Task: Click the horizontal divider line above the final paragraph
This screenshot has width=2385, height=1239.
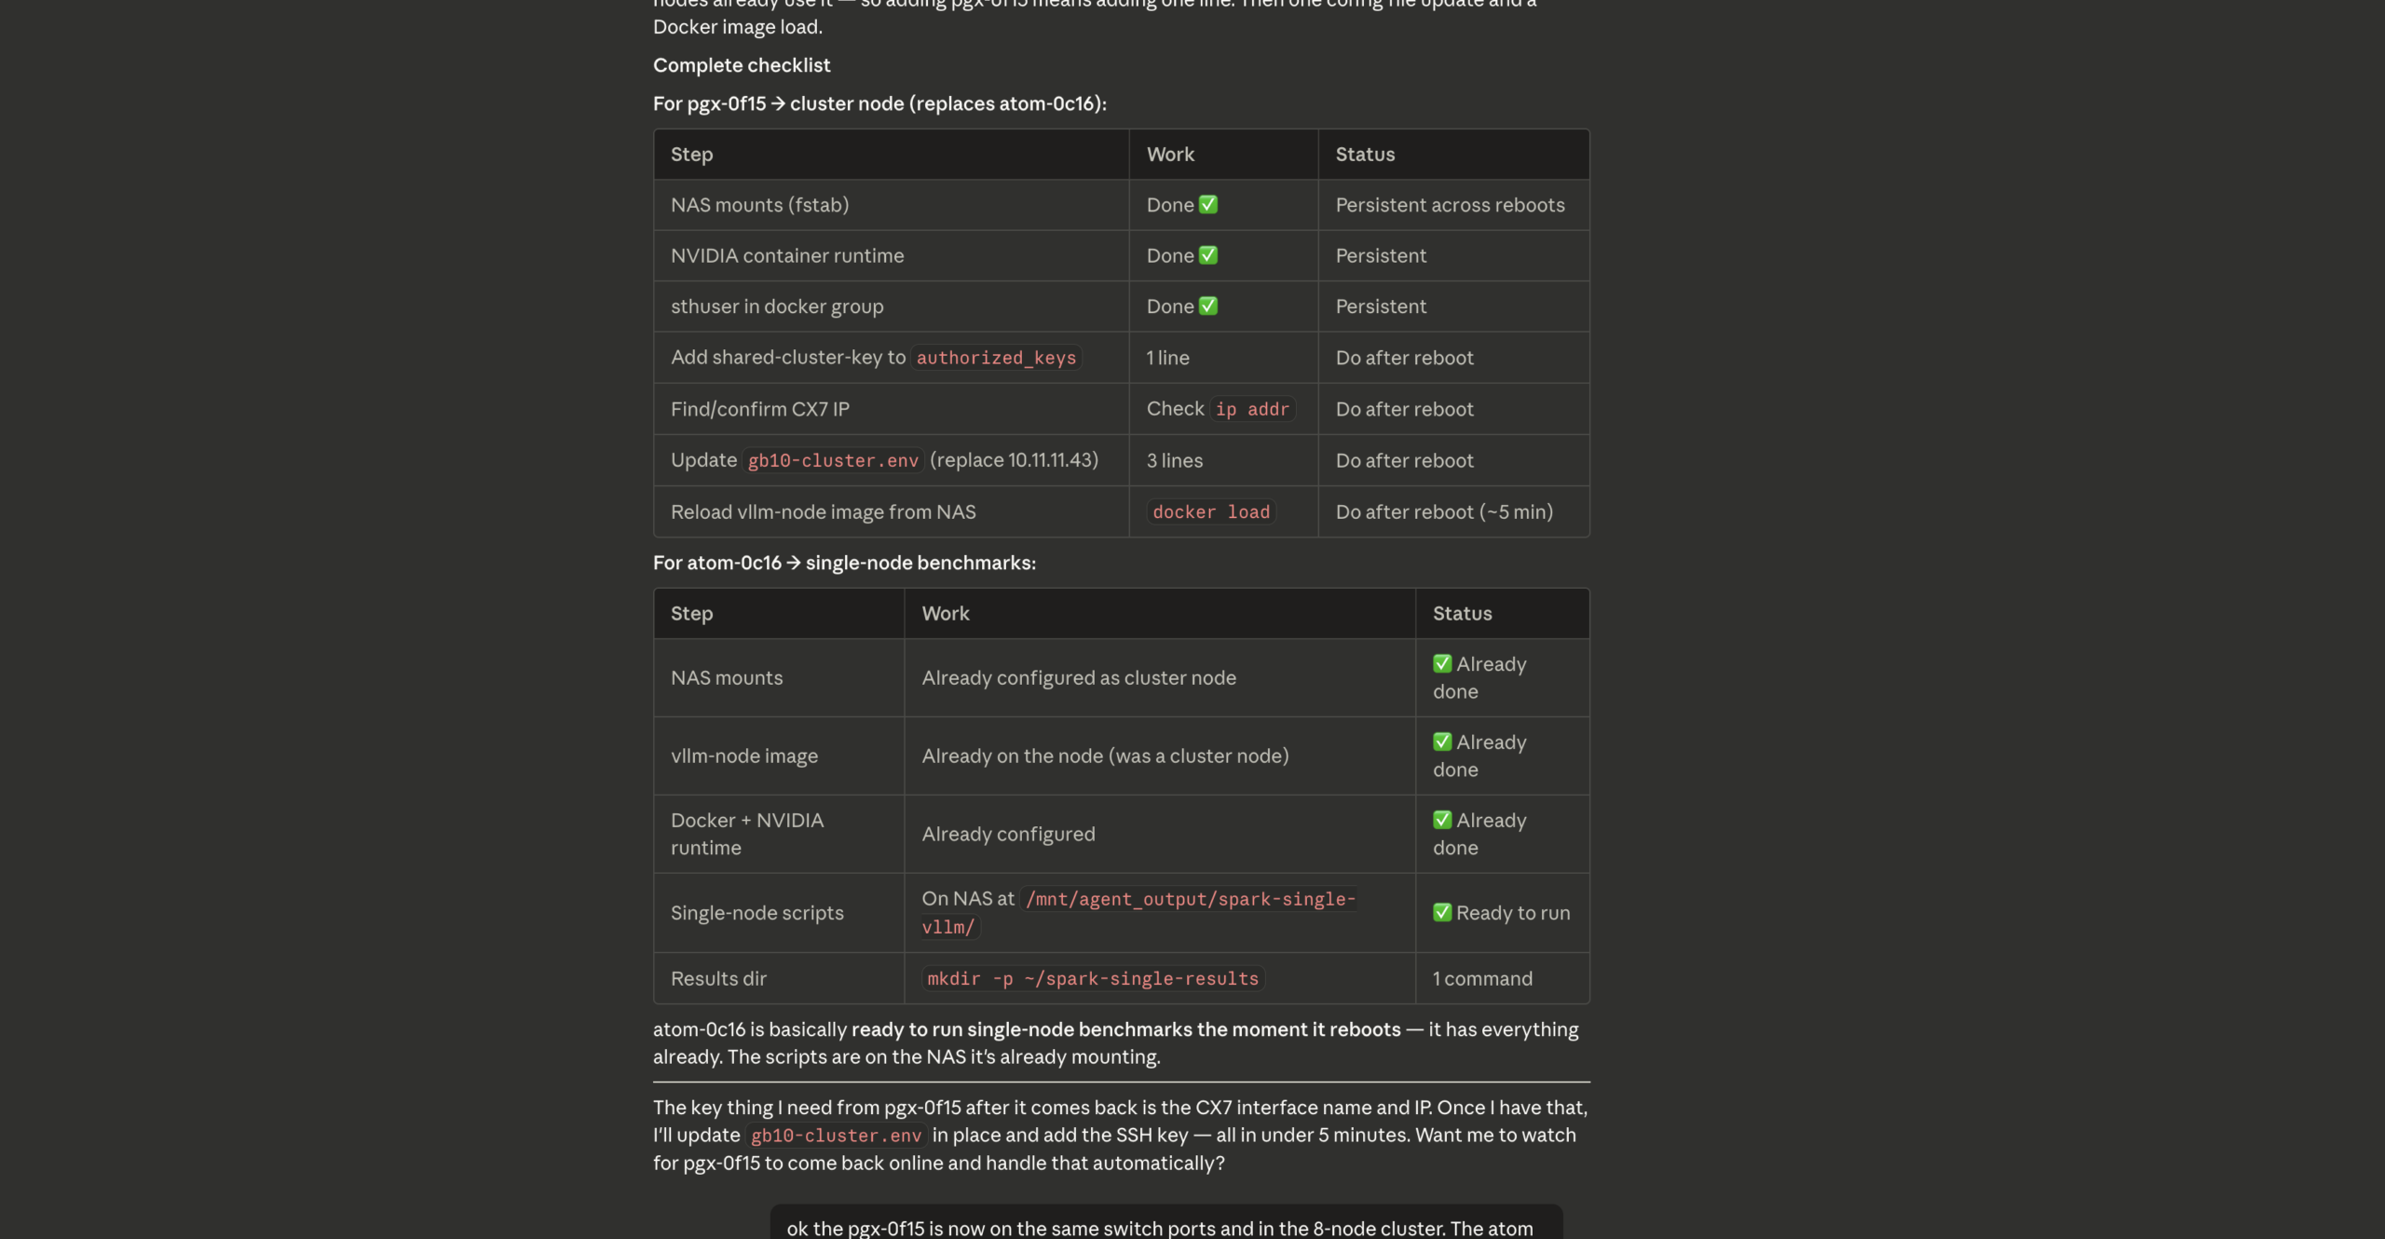Action: coord(1121,1082)
